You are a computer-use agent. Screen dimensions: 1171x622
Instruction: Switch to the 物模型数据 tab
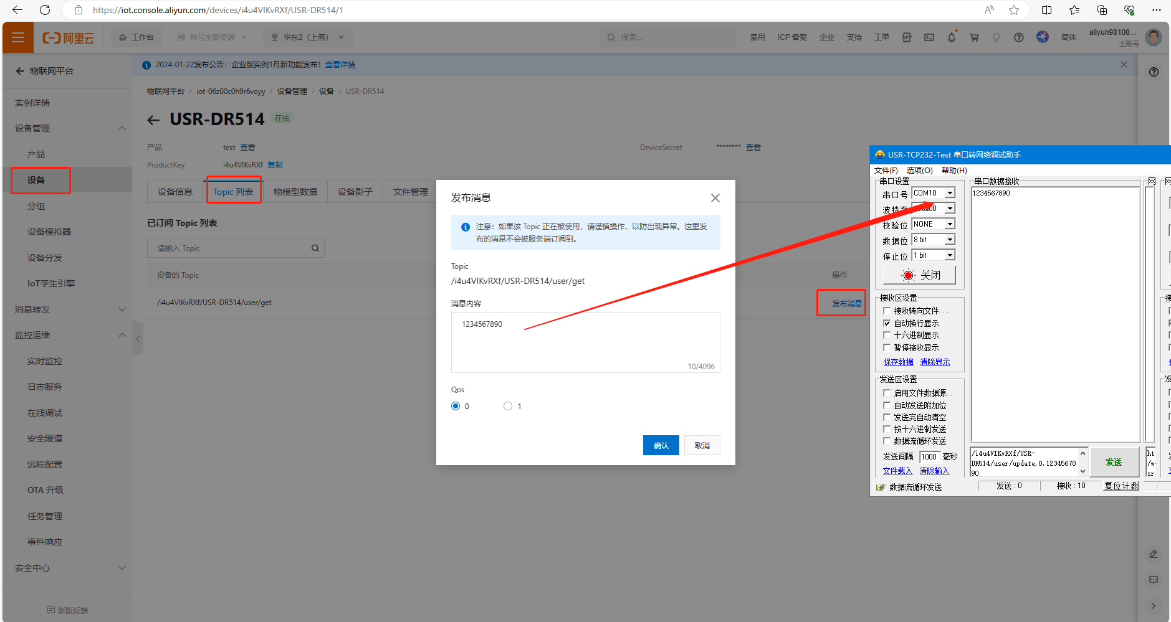pos(295,192)
